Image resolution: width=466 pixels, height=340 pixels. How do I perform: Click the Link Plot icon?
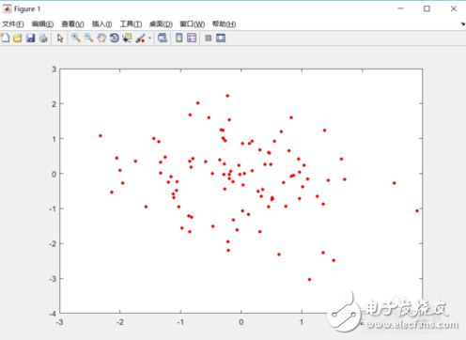(x=163, y=38)
